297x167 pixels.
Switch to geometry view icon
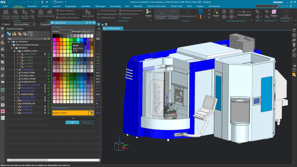pos(20,34)
